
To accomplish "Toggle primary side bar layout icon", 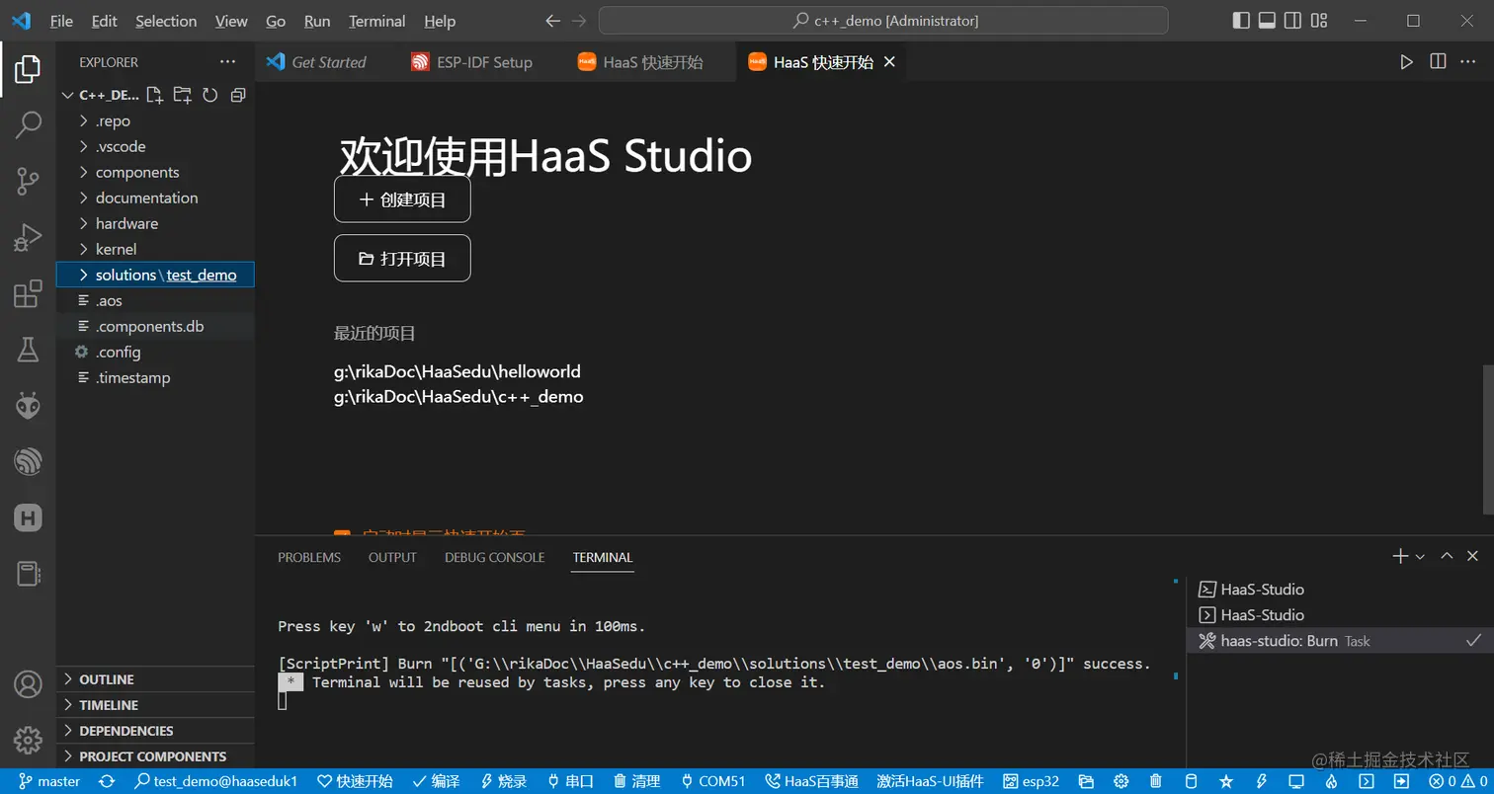I will [x=1242, y=21].
